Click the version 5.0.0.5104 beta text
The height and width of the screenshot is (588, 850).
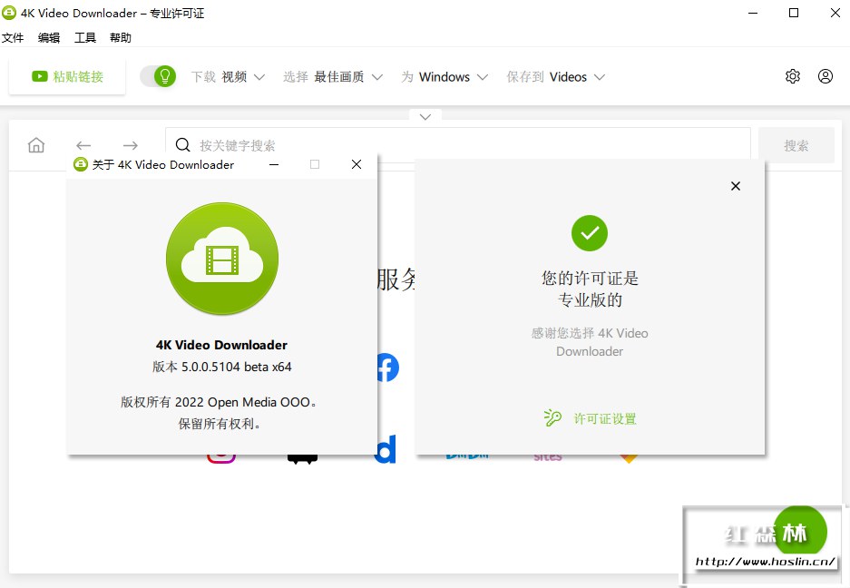(221, 367)
